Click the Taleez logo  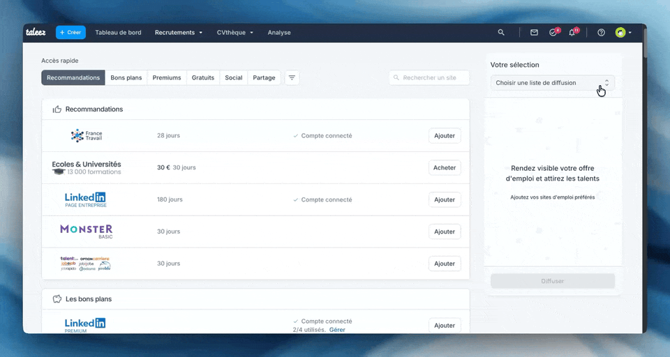[36, 33]
